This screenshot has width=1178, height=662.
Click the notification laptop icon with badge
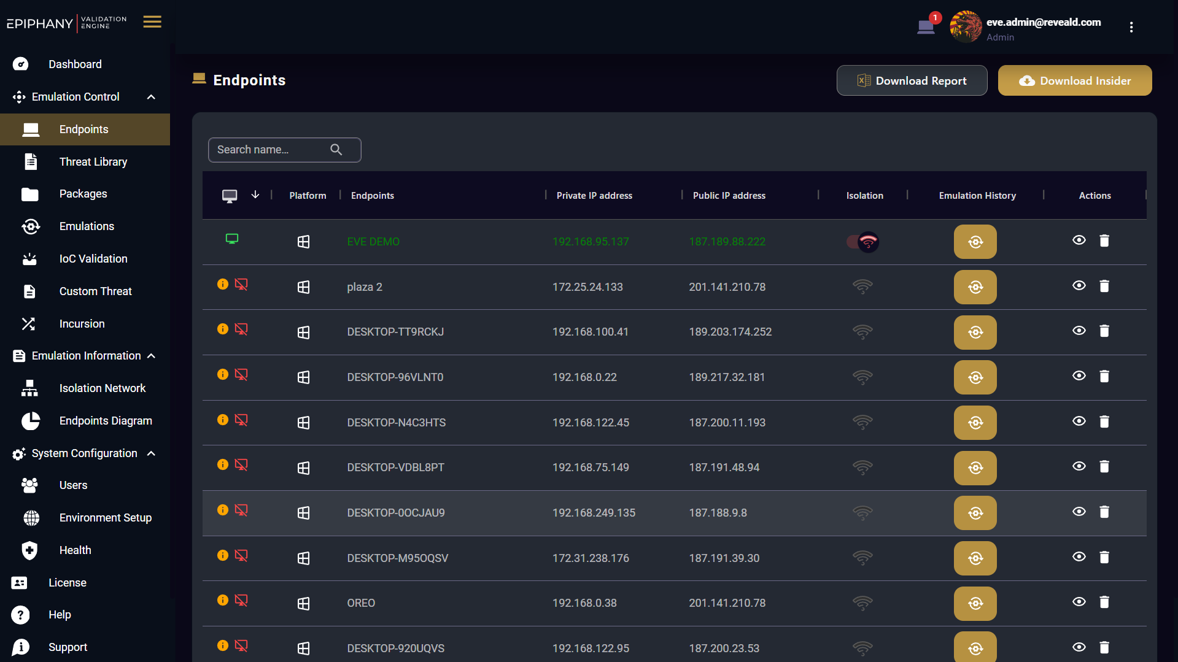coord(926,26)
